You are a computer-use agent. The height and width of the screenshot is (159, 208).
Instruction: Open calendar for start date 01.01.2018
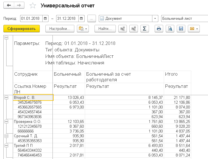pyautogui.click(x=45, y=18)
